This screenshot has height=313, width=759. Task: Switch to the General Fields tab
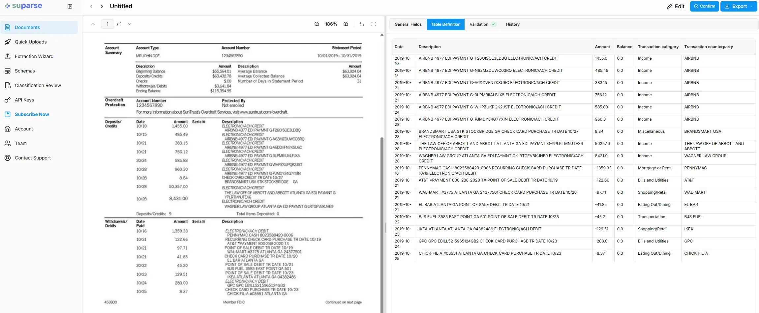408,24
